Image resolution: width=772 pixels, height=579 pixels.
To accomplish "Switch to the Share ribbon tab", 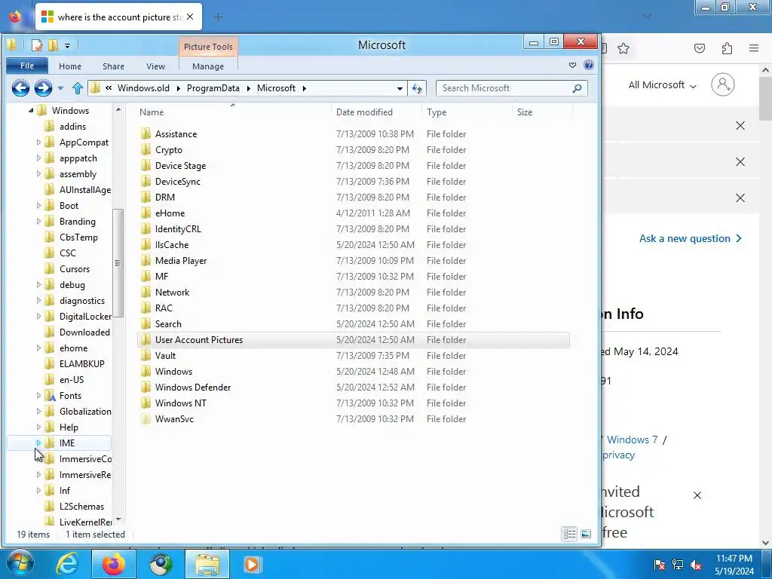I will pyautogui.click(x=113, y=66).
